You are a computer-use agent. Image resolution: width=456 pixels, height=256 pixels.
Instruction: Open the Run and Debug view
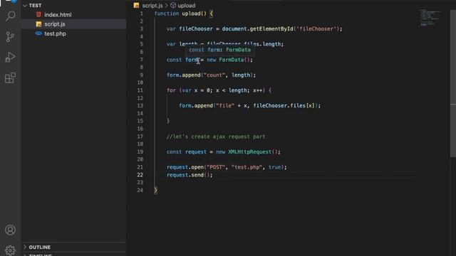coord(10,57)
